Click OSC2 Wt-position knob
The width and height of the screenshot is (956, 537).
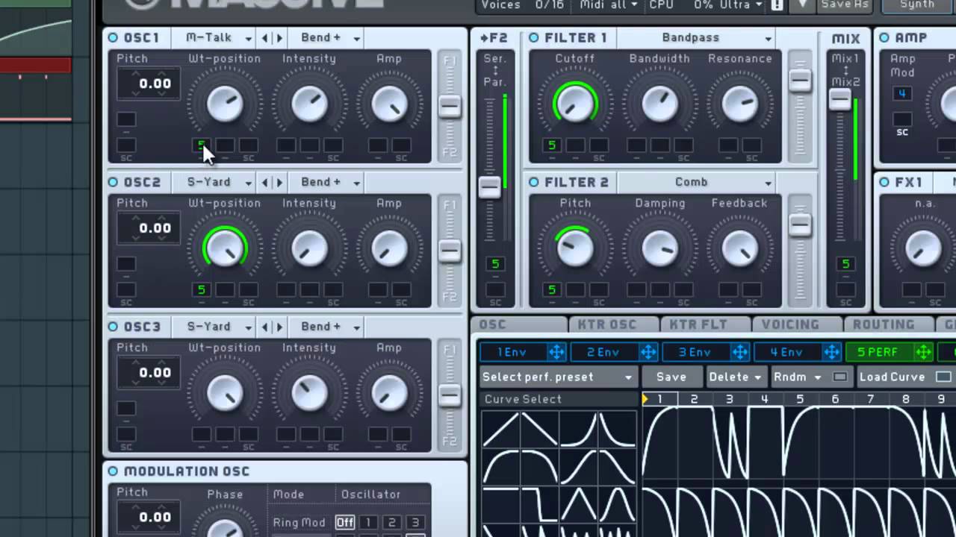point(225,248)
